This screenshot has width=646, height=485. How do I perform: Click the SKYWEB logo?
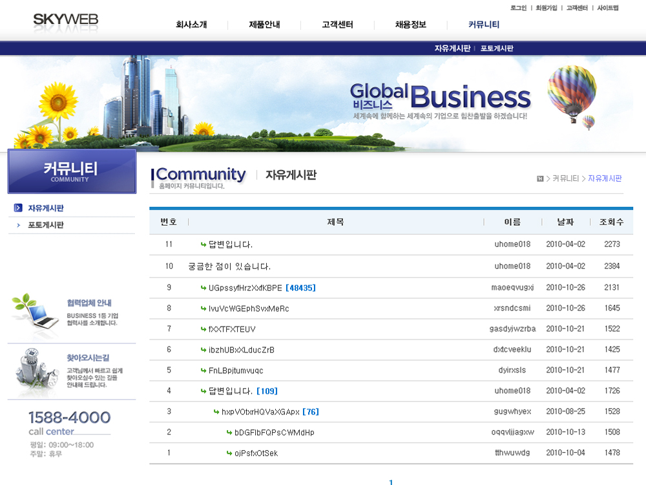[x=66, y=20]
